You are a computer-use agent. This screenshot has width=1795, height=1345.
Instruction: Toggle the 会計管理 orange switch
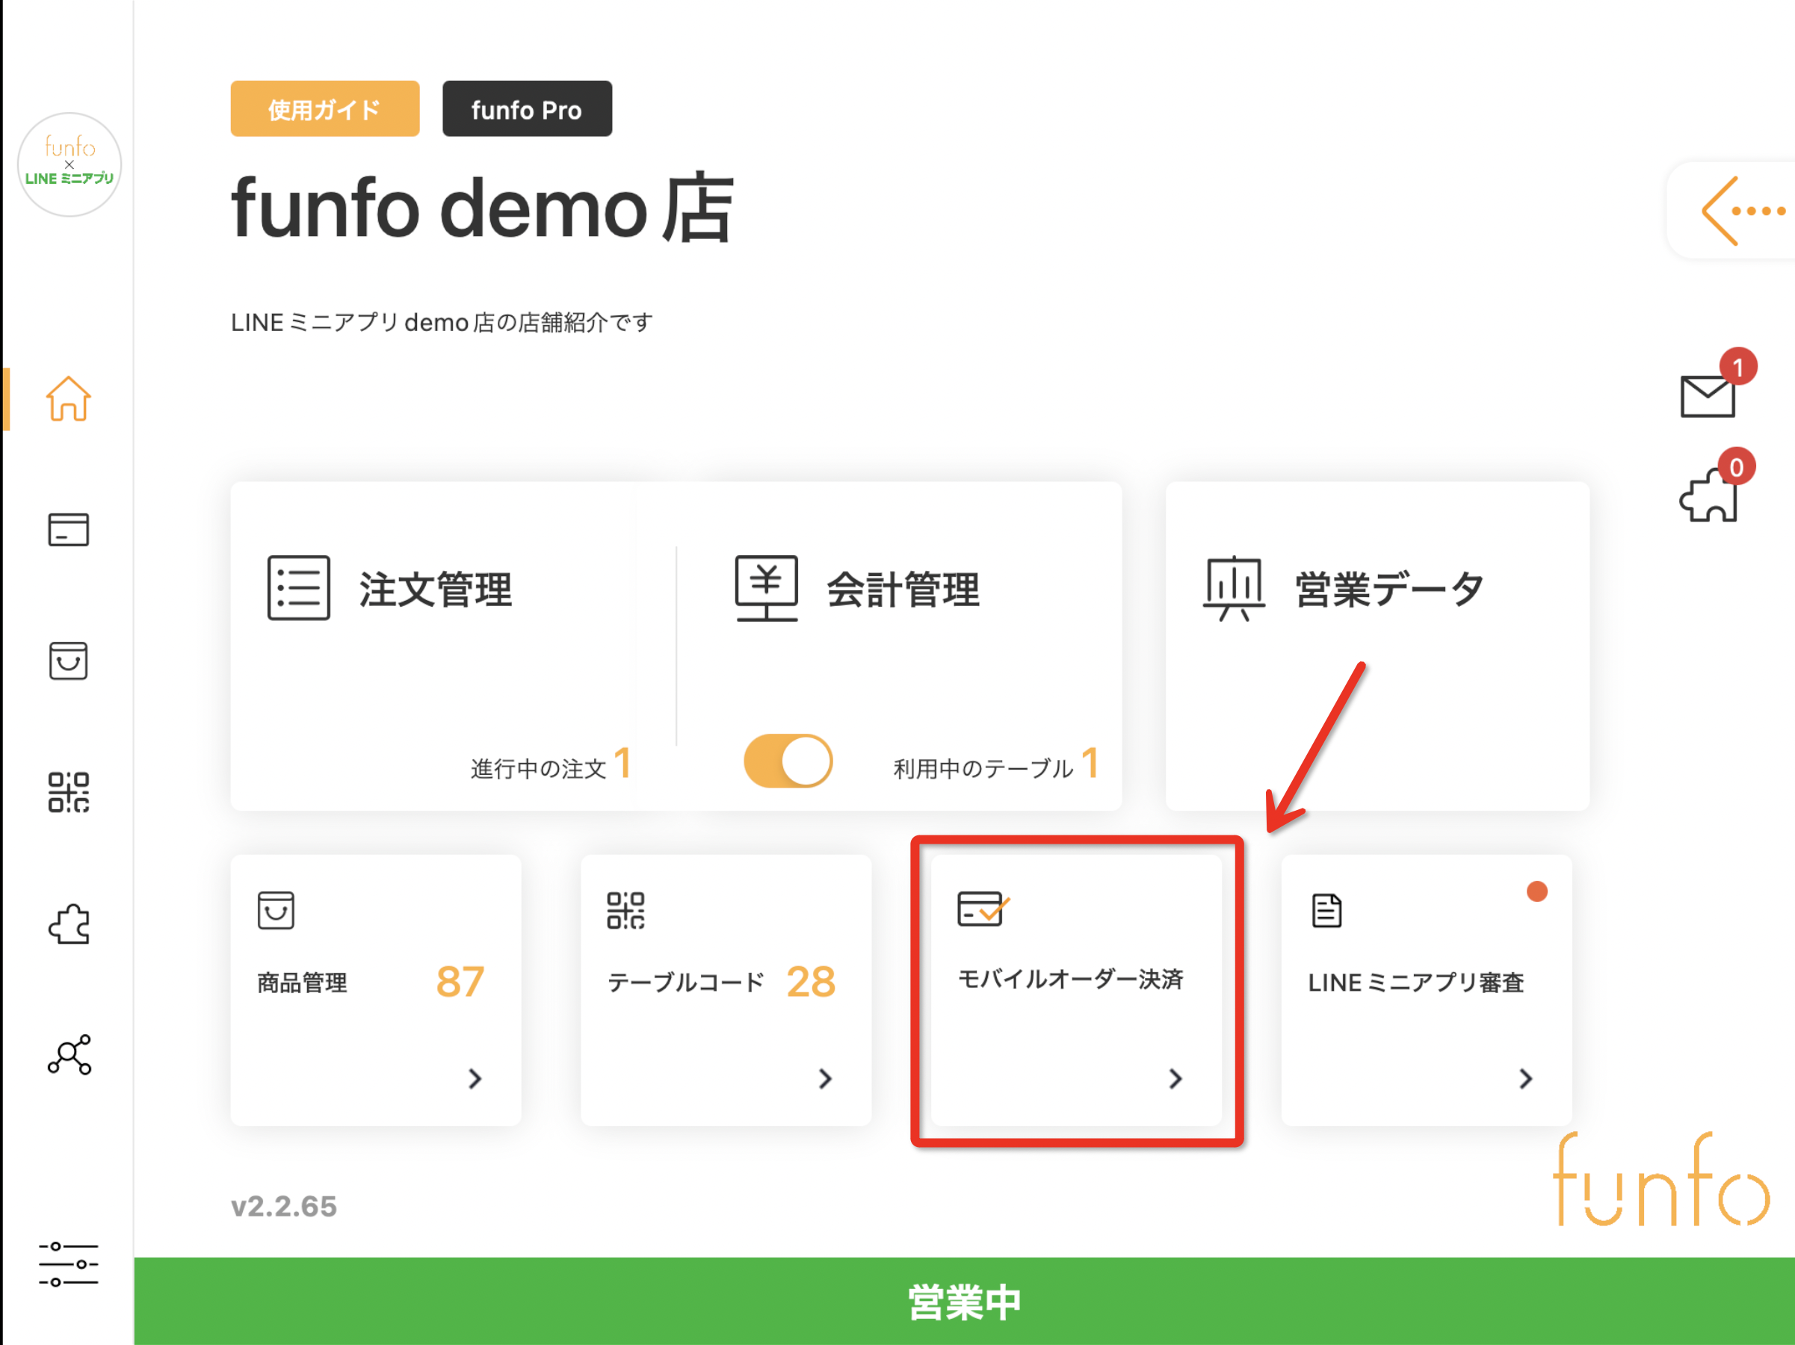click(788, 761)
